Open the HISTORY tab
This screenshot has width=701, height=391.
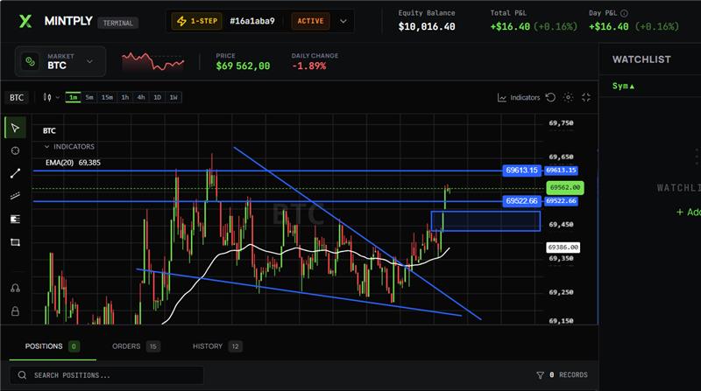click(x=217, y=346)
